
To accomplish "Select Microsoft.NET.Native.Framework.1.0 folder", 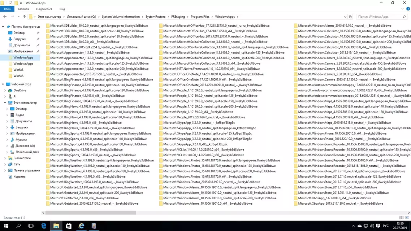I will coord(212,69).
